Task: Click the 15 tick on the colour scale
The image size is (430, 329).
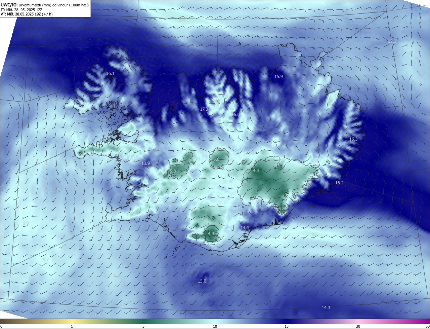Action: 287,326
